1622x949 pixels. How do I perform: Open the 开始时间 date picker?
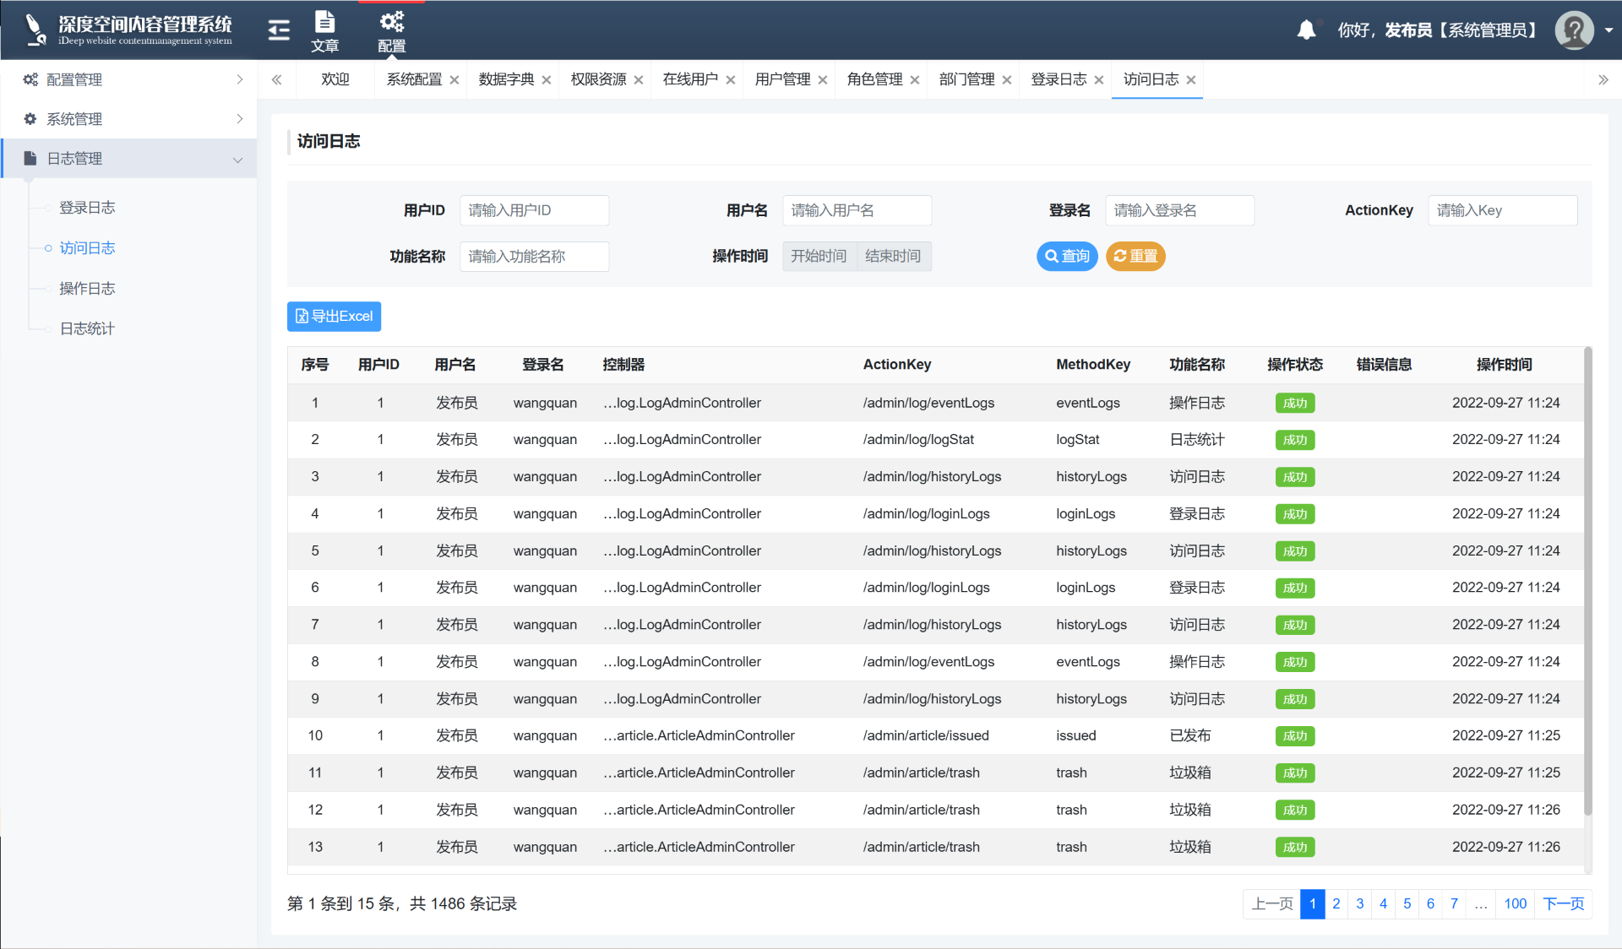click(819, 257)
